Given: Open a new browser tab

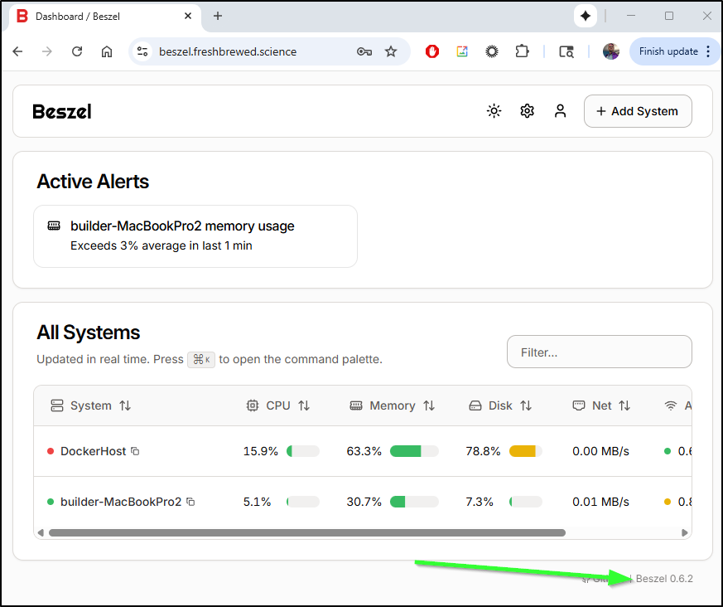Looking at the screenshot, I should [x=218, y=16].
